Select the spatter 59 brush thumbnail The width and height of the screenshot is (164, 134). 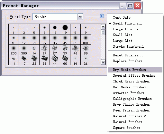click(86, 50)
